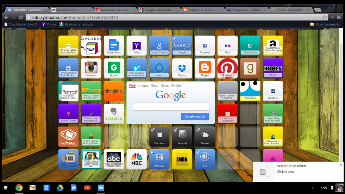
Task: Open the Share Books tile
Action: 250,45
